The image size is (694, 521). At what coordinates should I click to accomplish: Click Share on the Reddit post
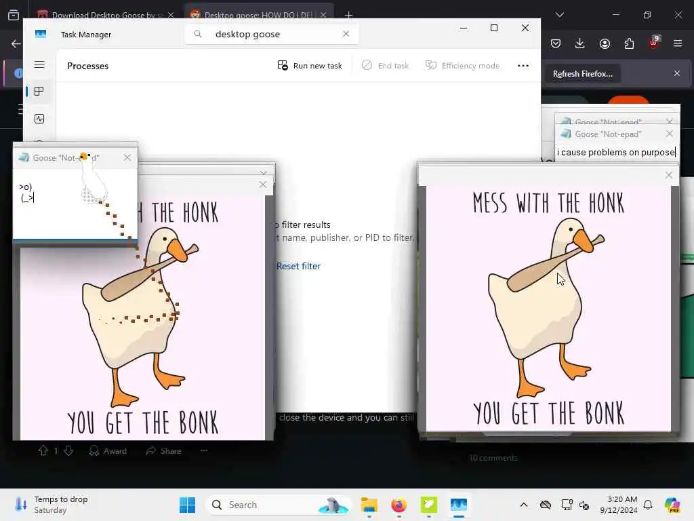point(164,450)
